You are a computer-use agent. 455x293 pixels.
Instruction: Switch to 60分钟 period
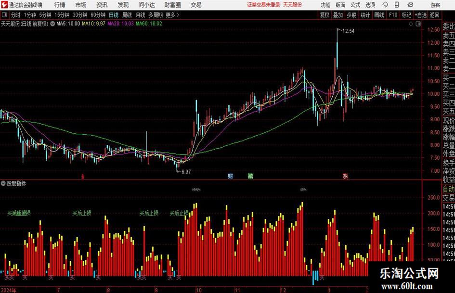point(98,15)
